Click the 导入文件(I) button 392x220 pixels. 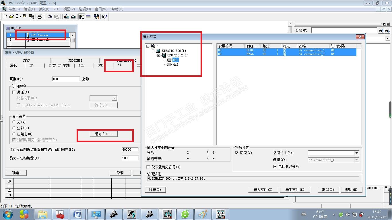tap(263, 190)
